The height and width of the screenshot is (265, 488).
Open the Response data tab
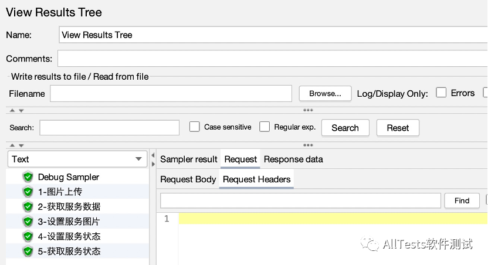(293, 159)
